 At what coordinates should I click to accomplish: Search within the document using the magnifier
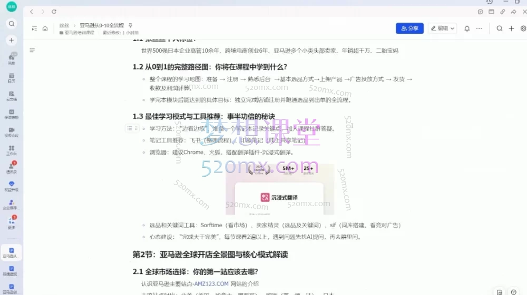[x=500, y=28]
